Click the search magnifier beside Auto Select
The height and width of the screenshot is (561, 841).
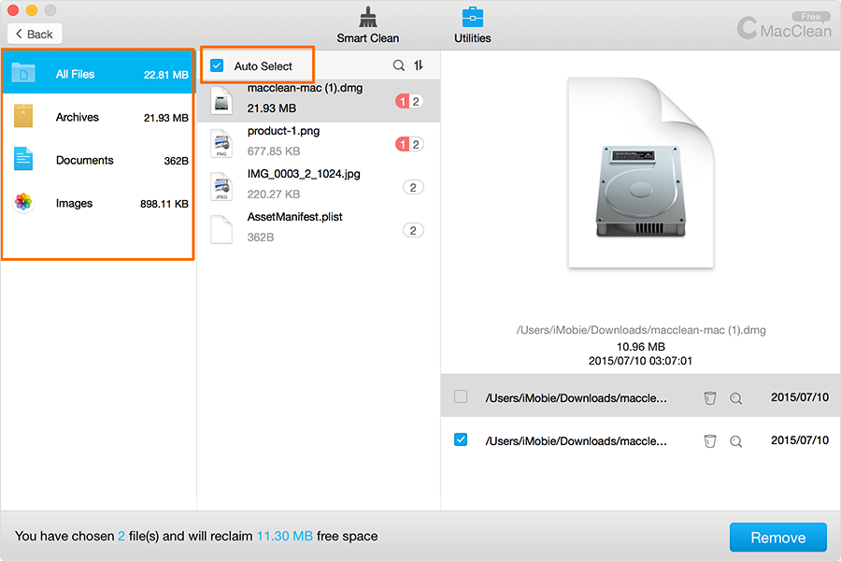pyautogui.click(x=399, y=65)
